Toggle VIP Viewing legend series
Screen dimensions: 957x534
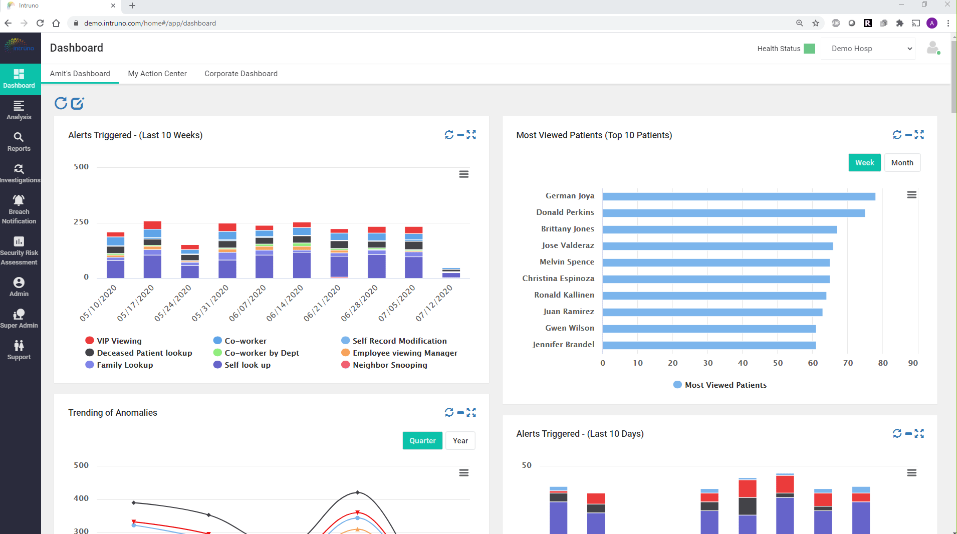click(114, 341)
